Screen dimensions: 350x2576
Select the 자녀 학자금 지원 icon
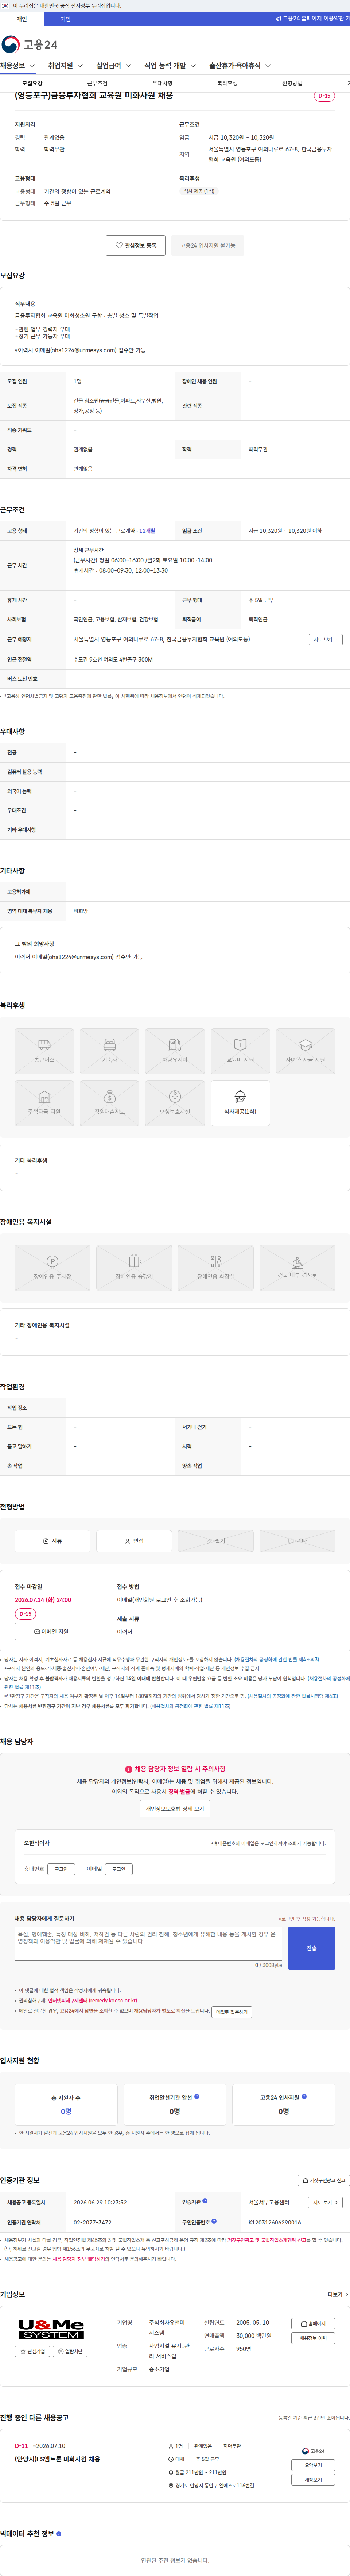pyautogui.click(x=305, y=1051)
